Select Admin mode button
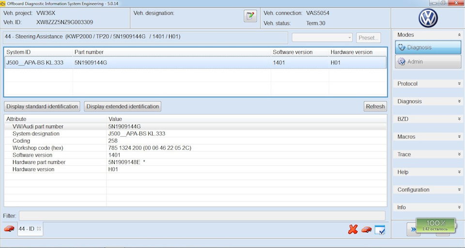465x248 pixels. pyautogui.click(x=428, y=61)
